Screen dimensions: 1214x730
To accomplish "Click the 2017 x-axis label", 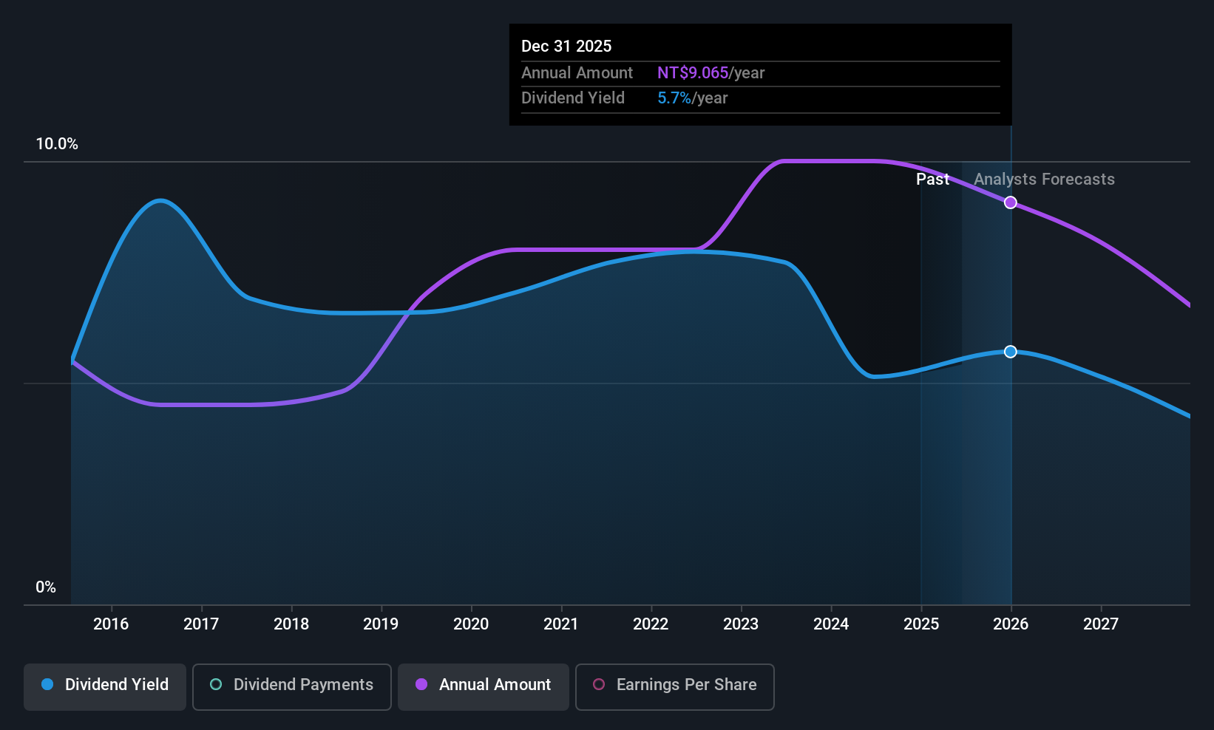I will tap(201, 624).
